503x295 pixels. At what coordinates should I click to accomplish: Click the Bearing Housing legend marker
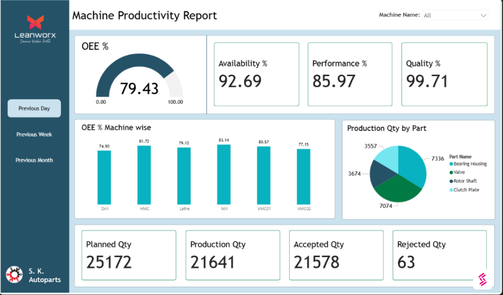point(451,164)
